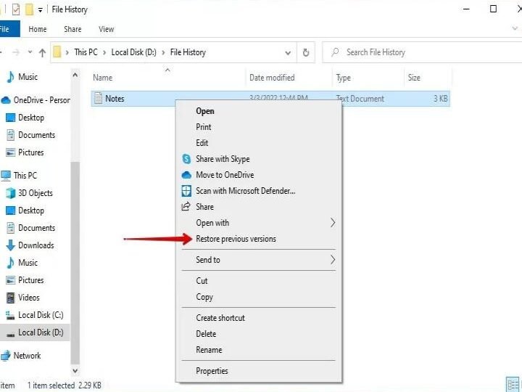Screen dimensions: 522x392
Task: Click the Share arrow icon in context menu
Action: click(186, 207)
